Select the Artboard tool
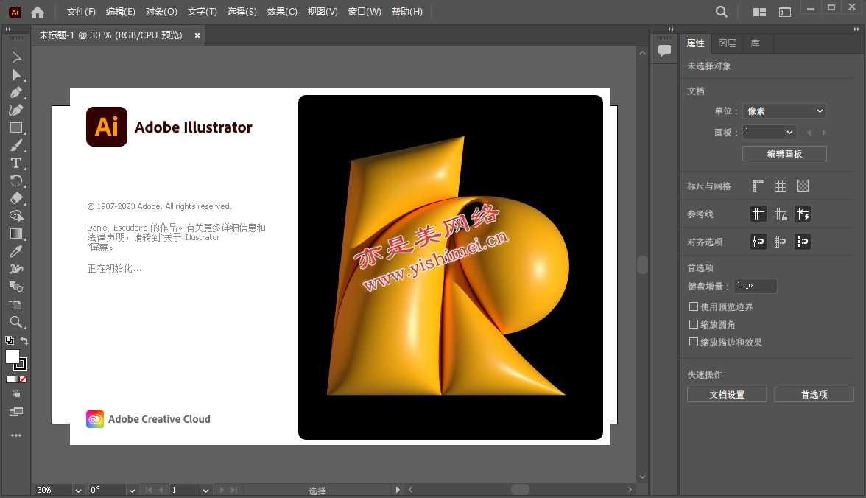Screen dimensions: 866x498 (x=16, y=304)
